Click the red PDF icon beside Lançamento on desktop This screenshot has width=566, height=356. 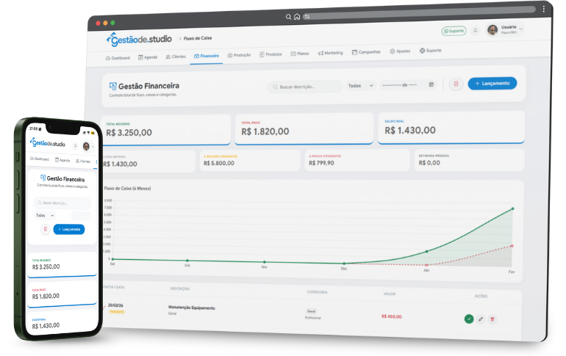coord(456,84)
